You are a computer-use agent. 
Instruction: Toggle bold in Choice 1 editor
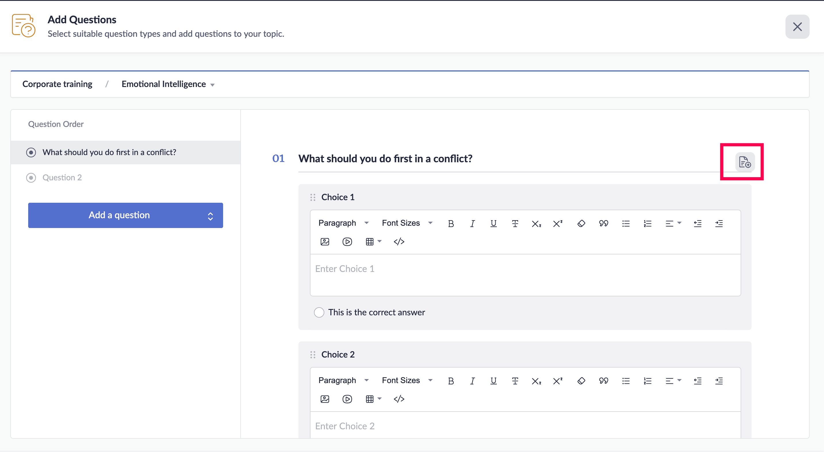tap(451, 224)
